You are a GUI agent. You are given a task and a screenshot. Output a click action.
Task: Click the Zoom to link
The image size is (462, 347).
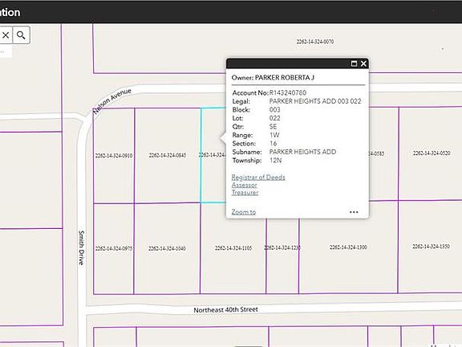point(243,212)
